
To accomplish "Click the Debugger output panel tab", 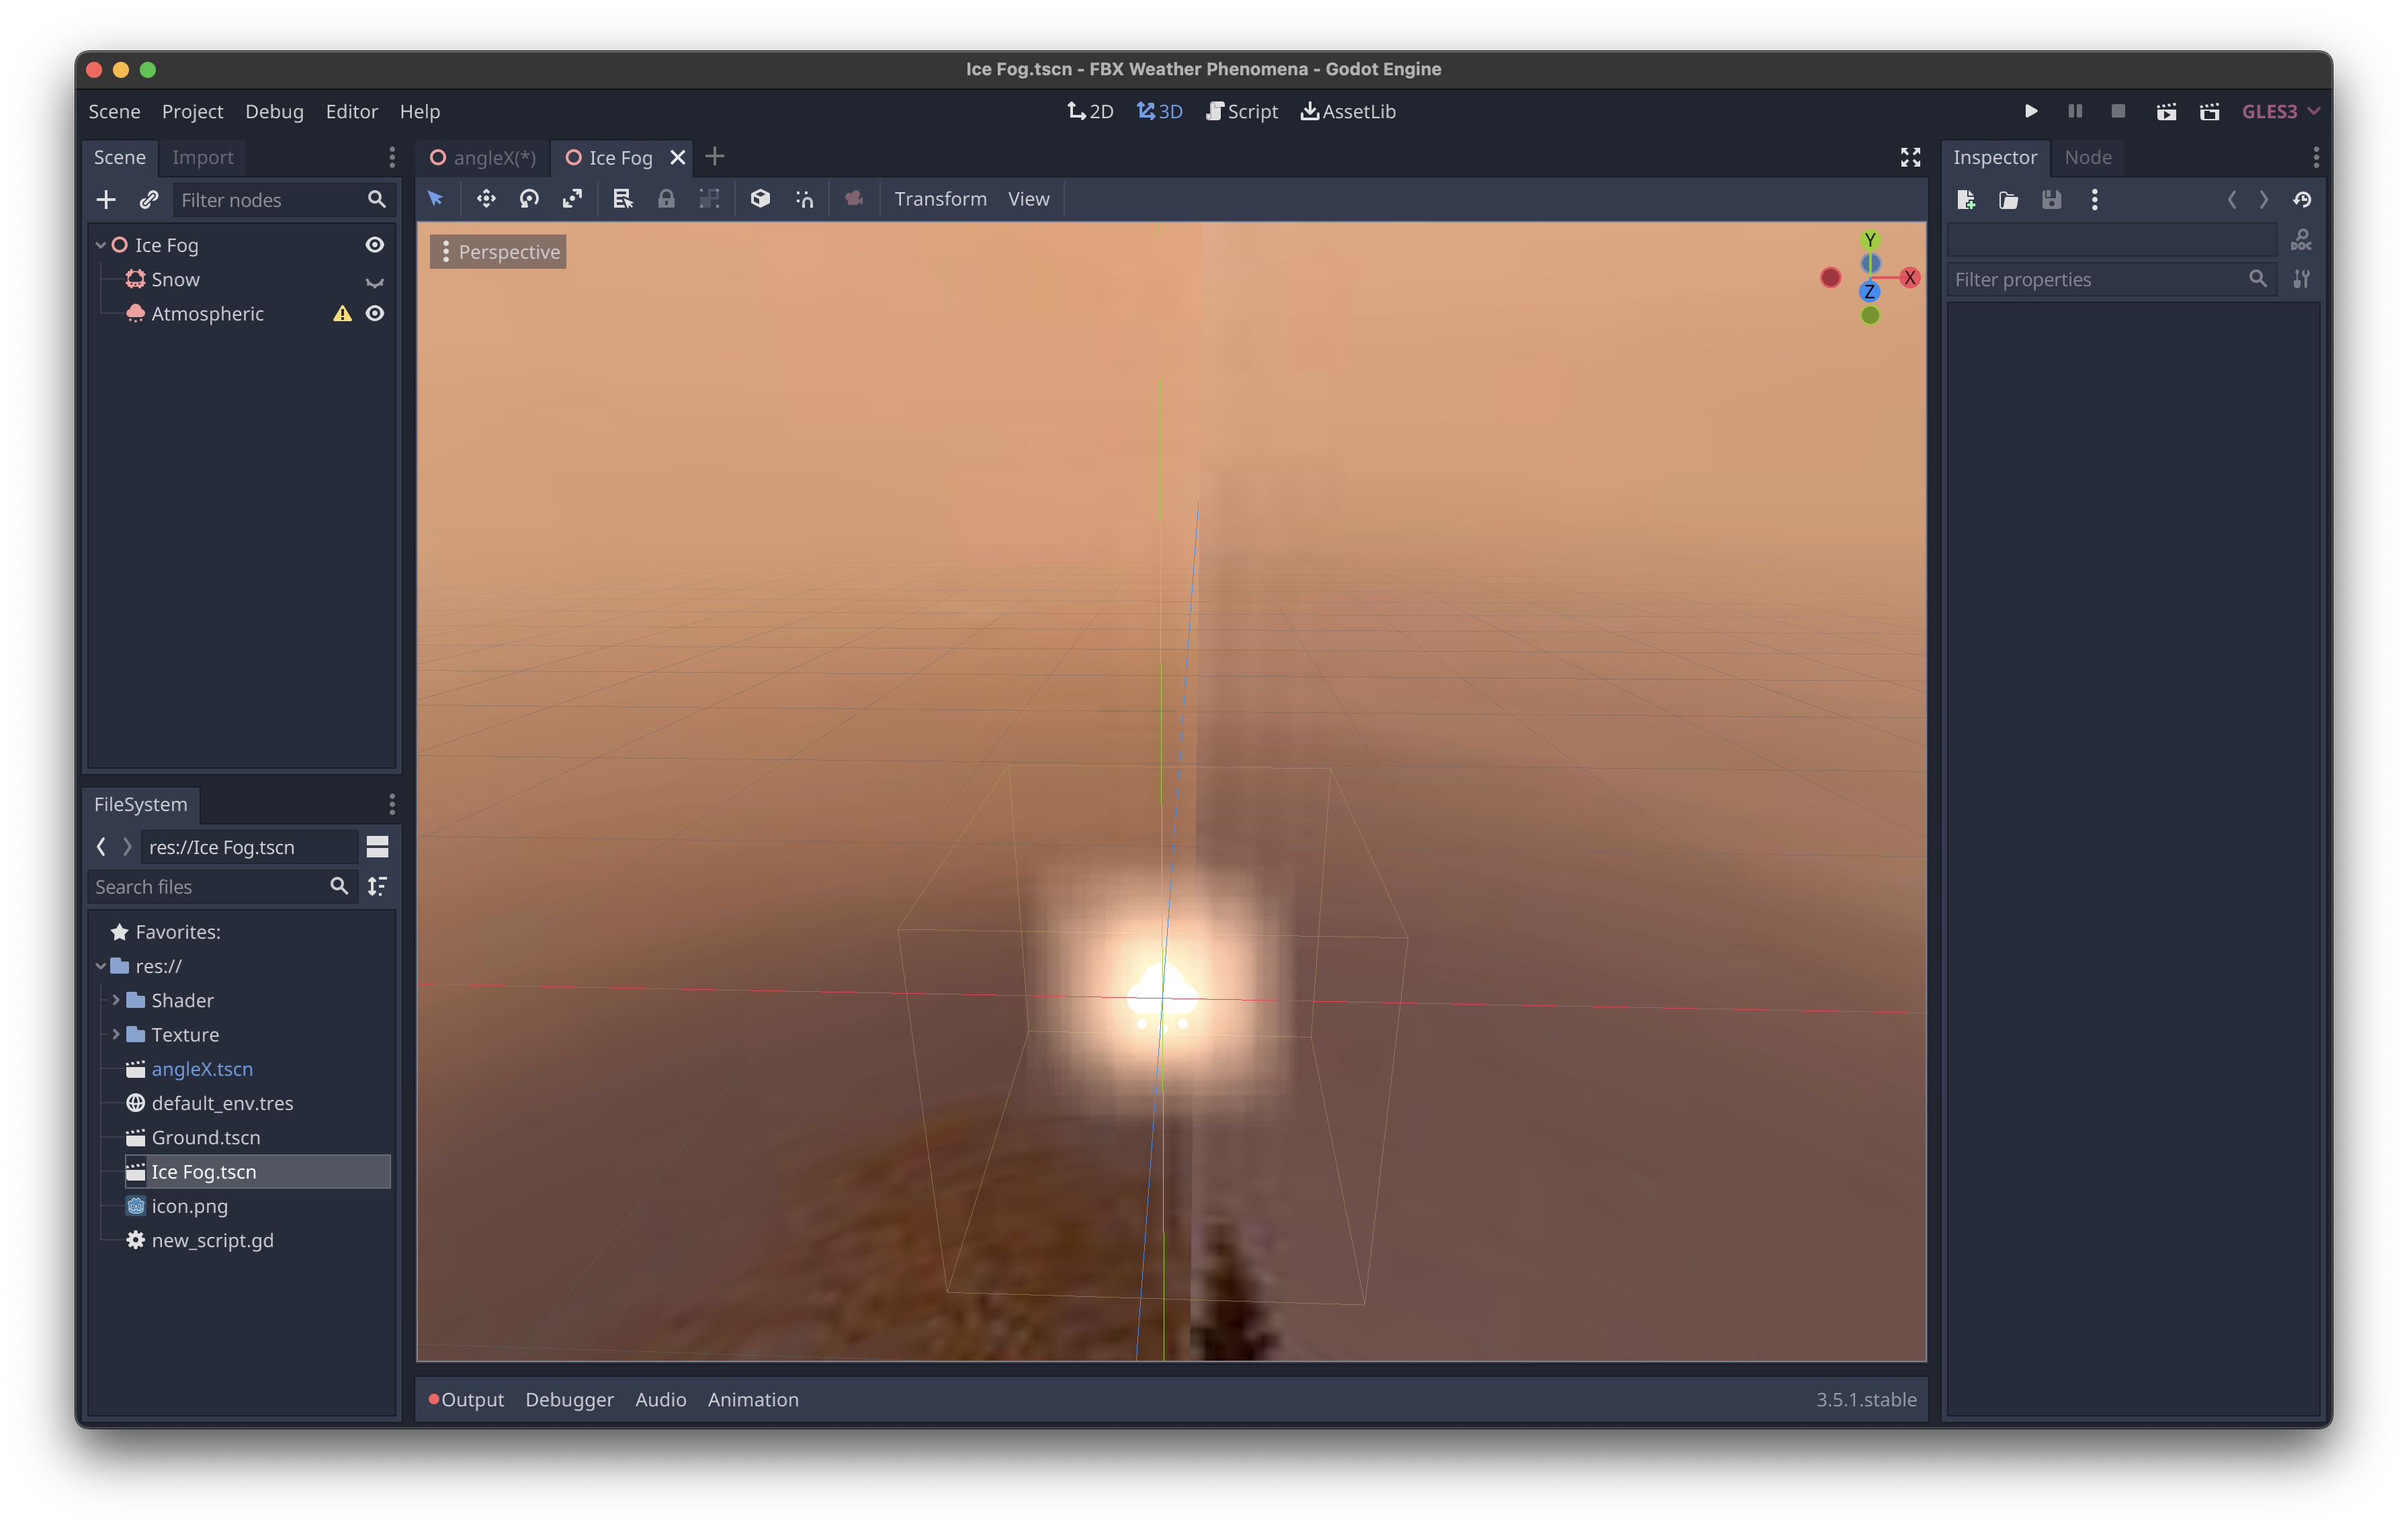I will pos(568,1398).
